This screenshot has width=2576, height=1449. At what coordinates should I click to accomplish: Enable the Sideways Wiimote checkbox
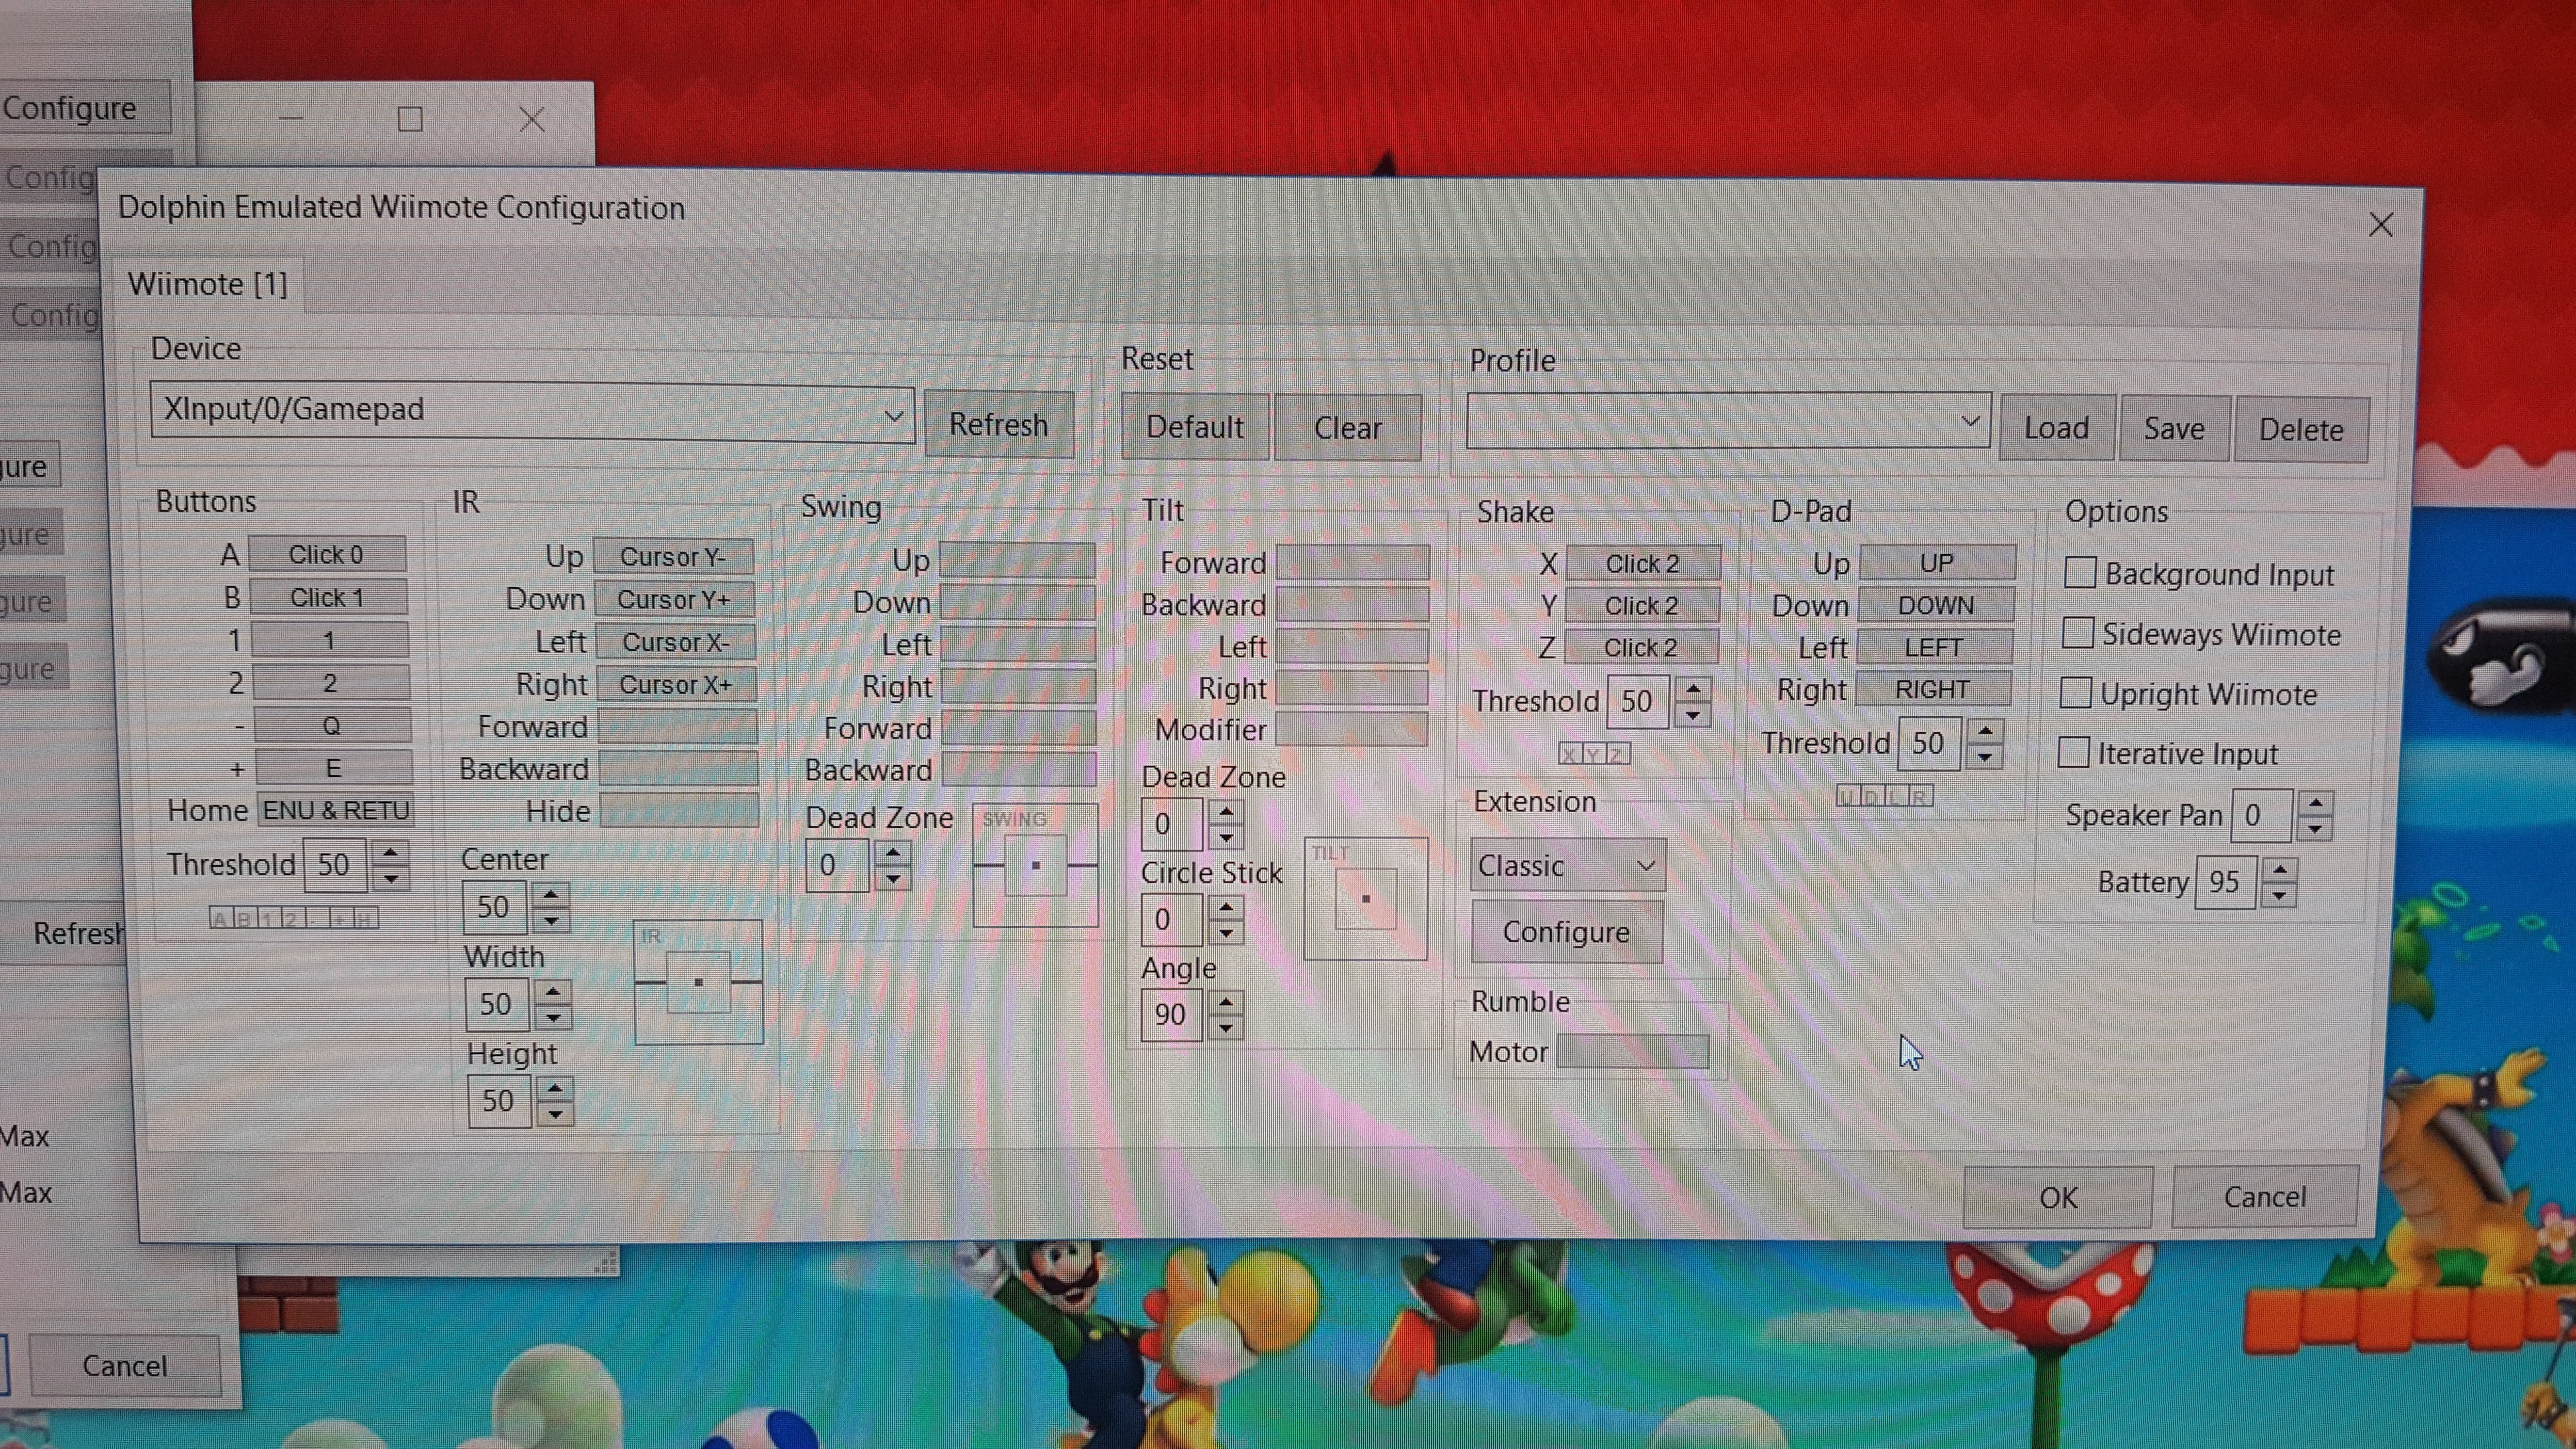tap(2077, 633)
